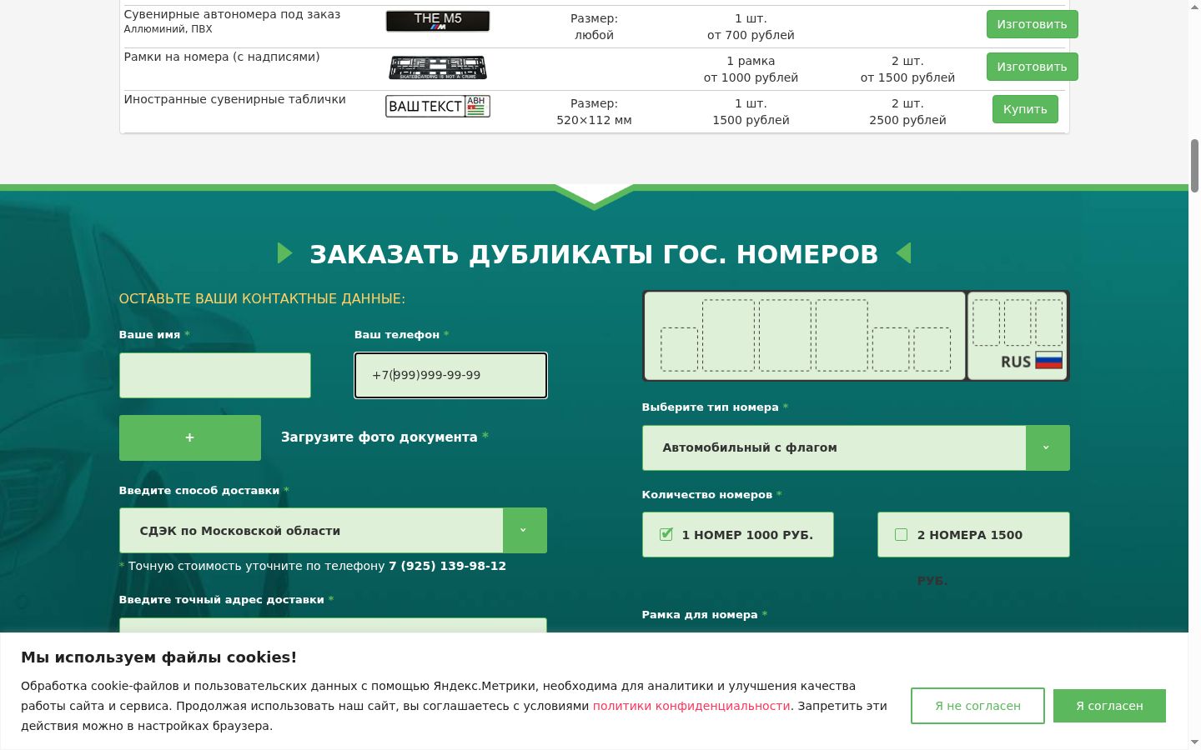Click the delivery dropdown chevron arrow
The image size is (1201, 750).
coord(525,531)
